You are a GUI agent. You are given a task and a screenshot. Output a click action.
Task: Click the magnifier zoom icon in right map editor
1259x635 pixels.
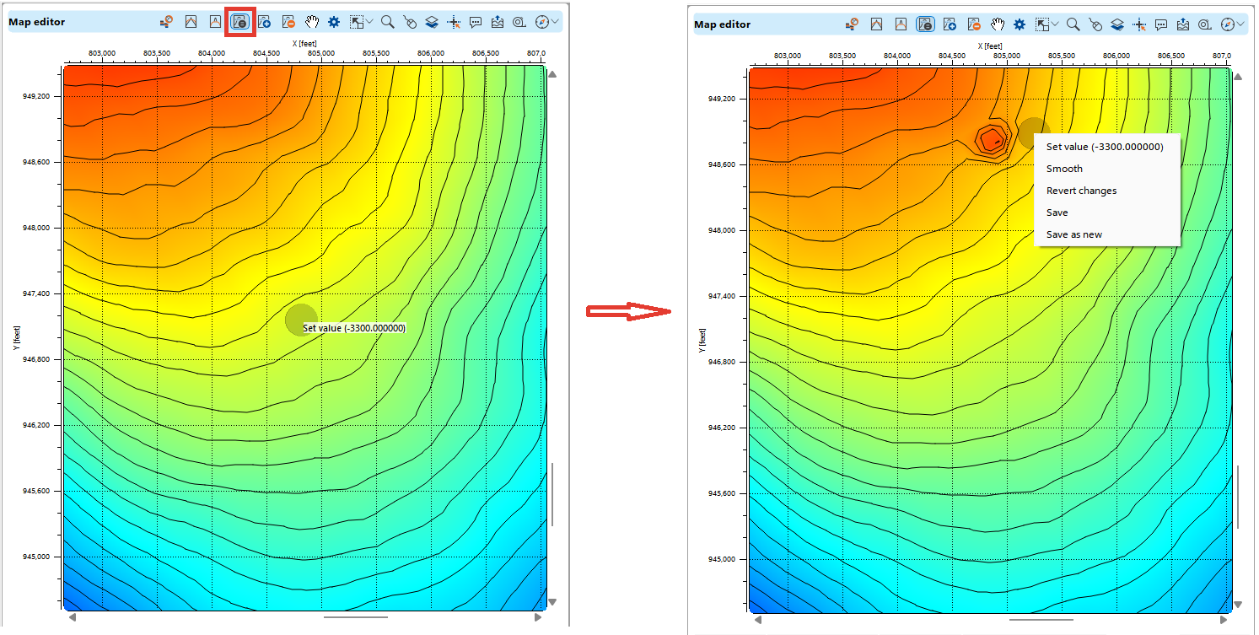pos(1073,24)
